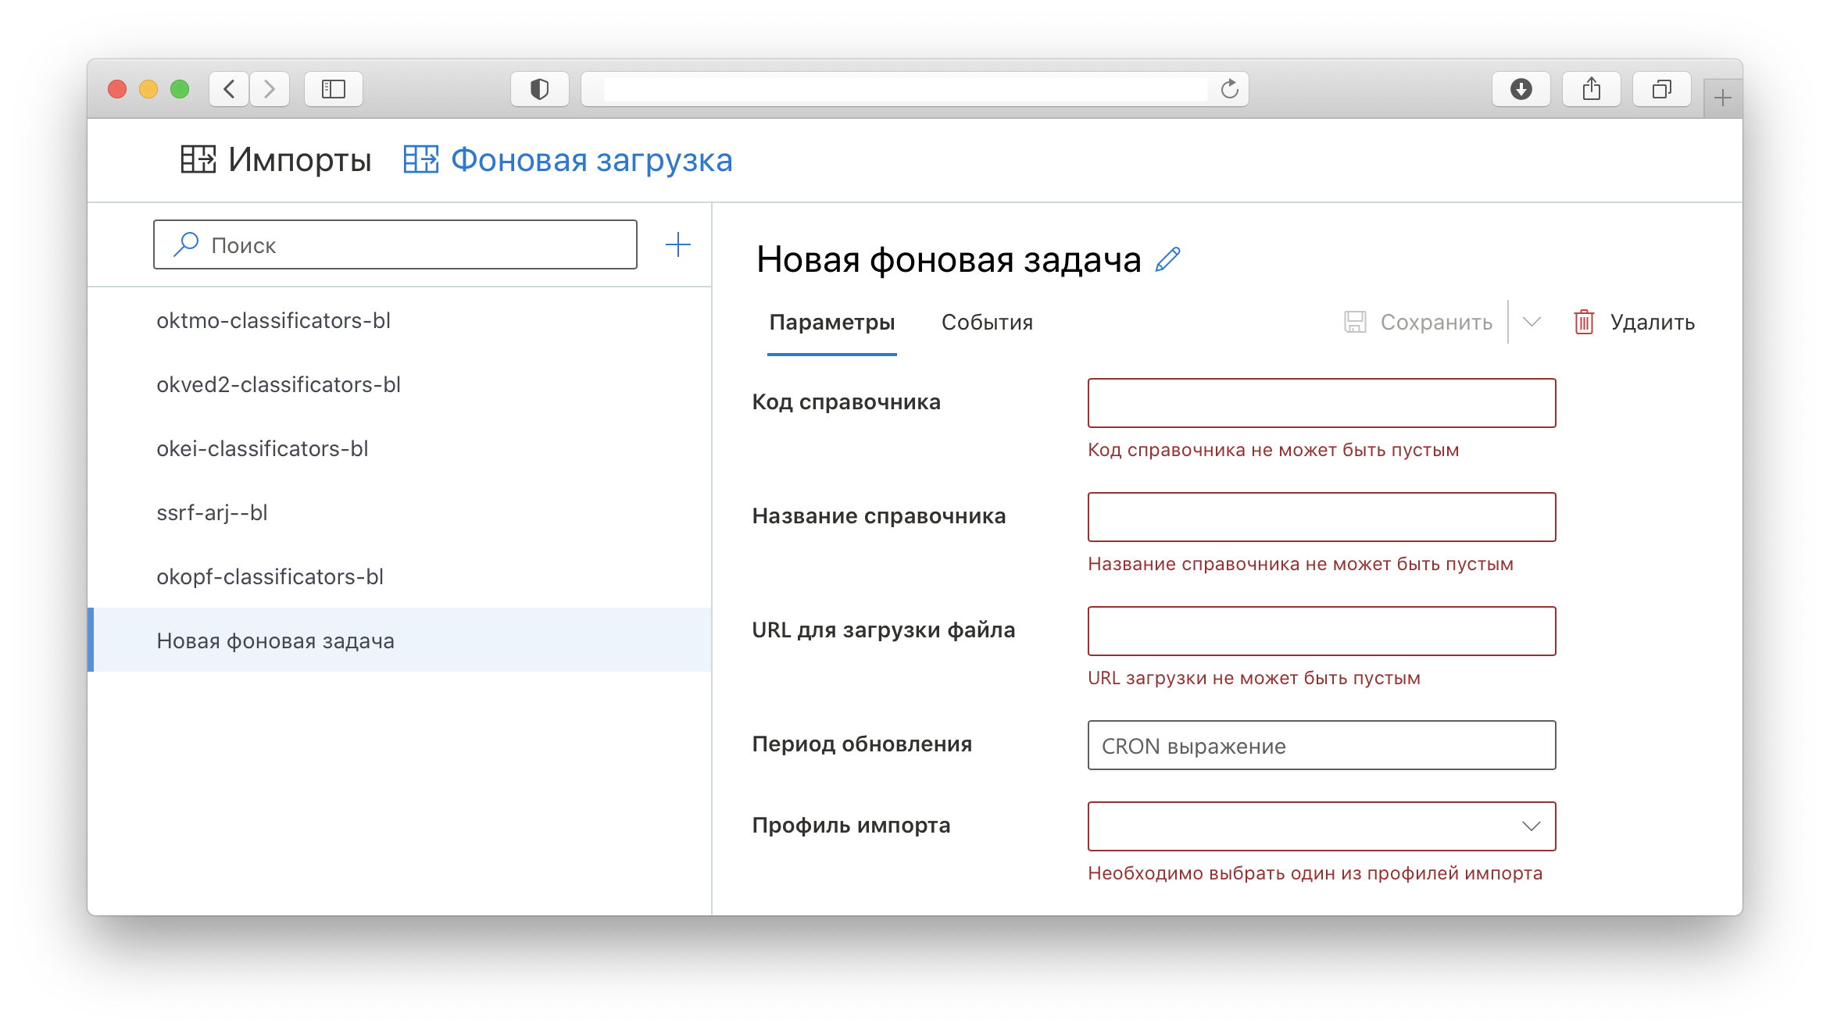Click the pencil icon to rename task
1830x1031 pixels.
point(1168,259)
